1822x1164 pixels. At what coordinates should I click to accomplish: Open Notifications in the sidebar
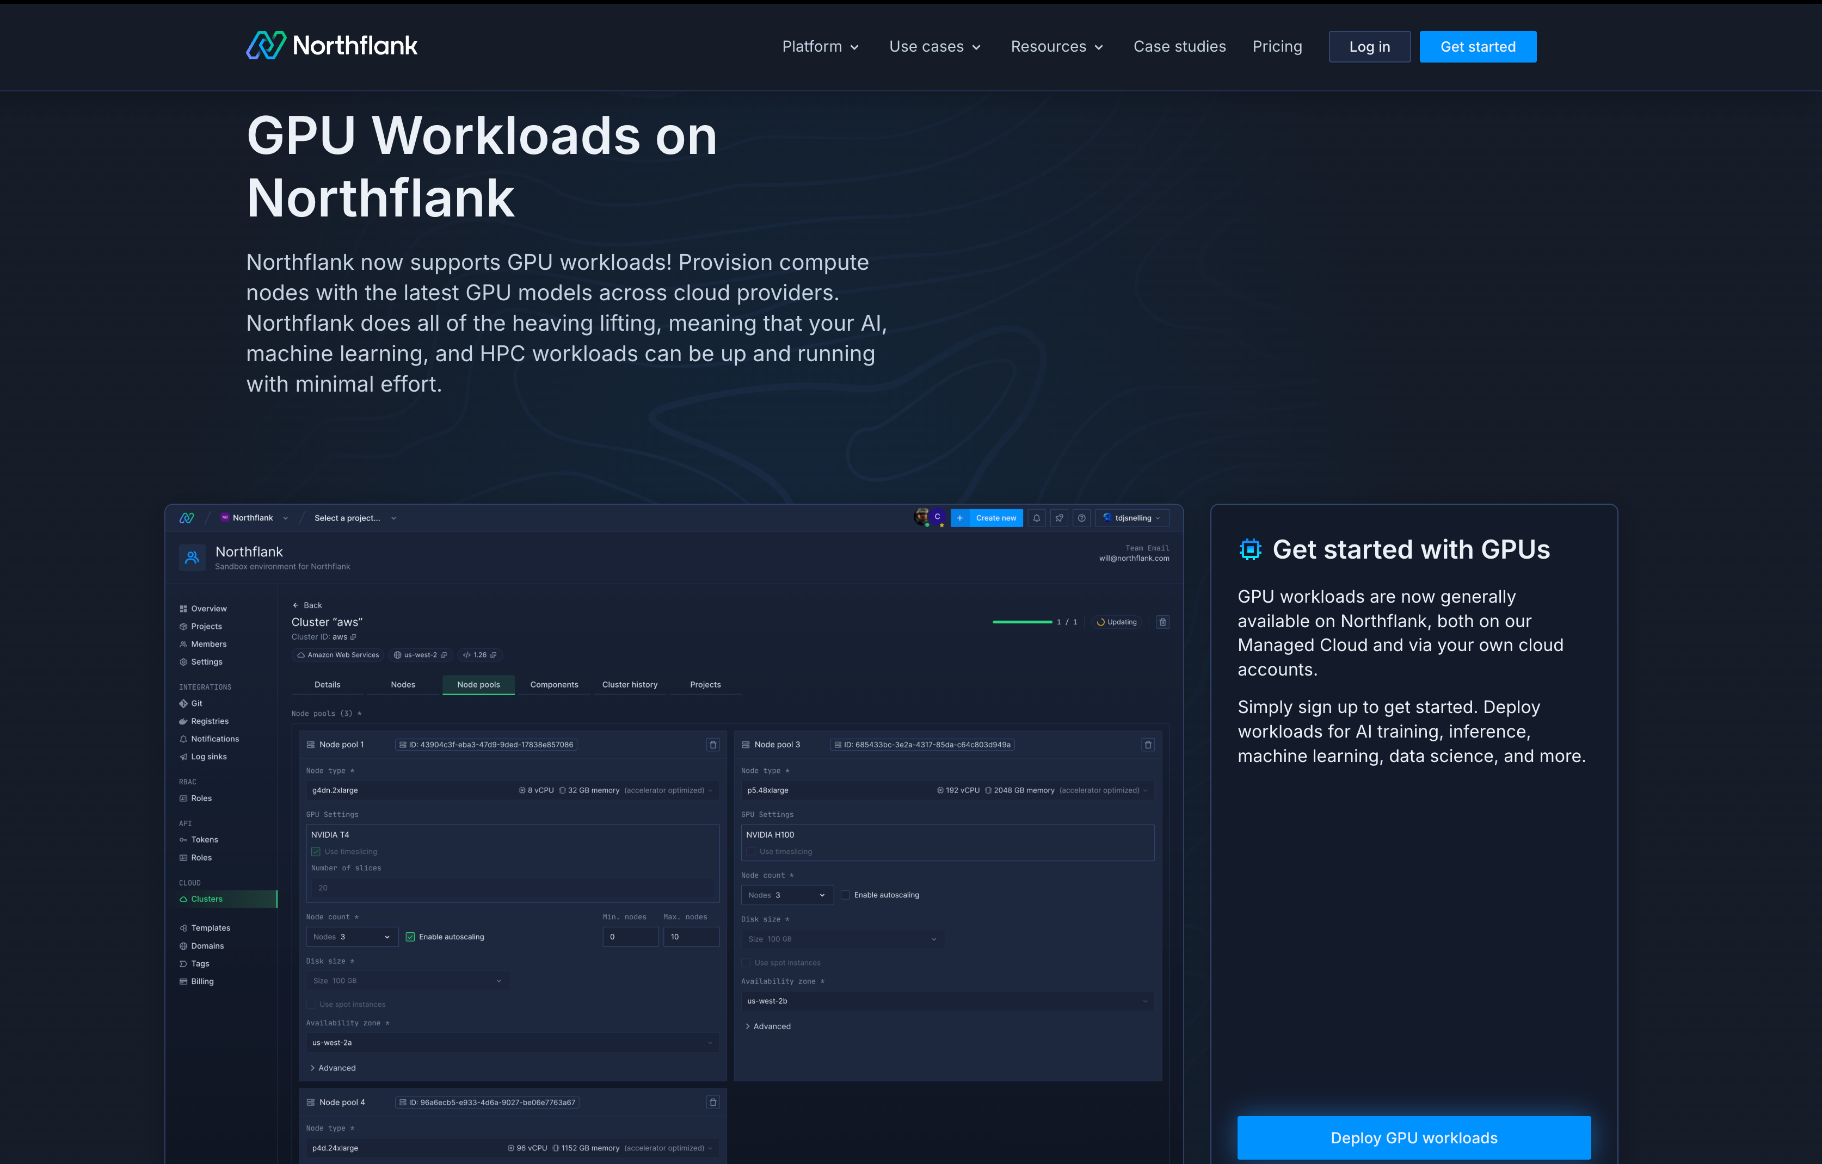pos(209,739)
